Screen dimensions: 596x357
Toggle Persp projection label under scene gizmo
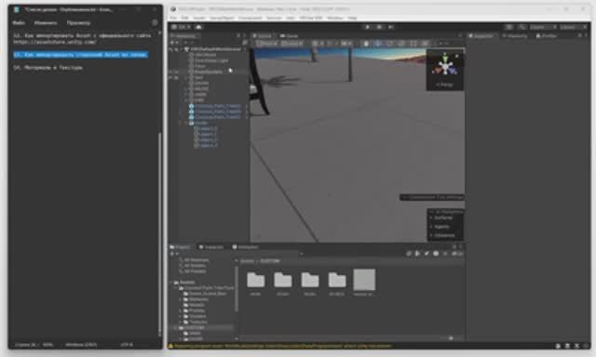(444, 85)
